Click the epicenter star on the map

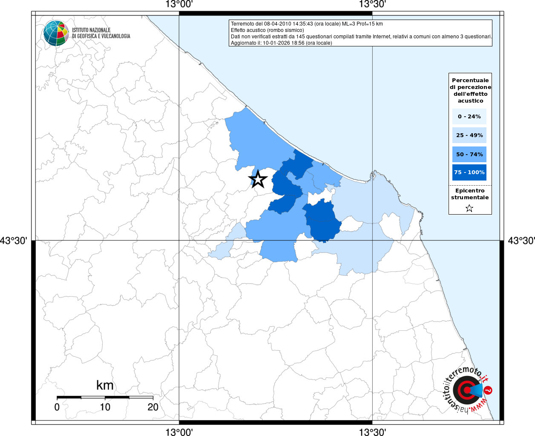pos(258,180)
